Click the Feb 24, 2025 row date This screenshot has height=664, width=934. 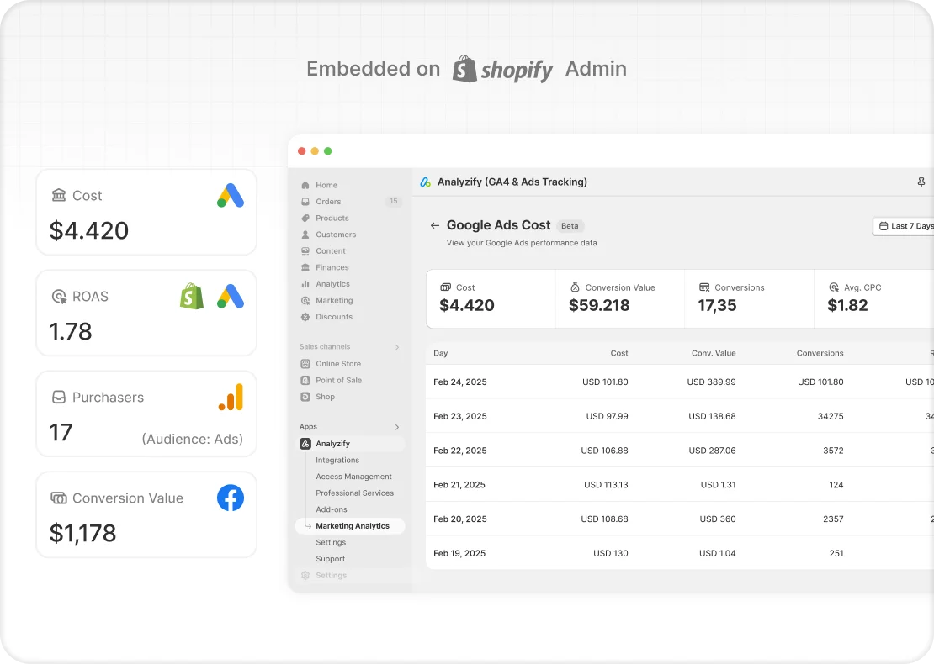point(460,382)
